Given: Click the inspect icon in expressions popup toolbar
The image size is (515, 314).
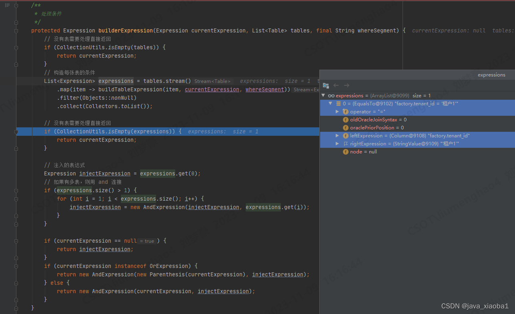Looking at the screenshot, I should click(326, 85).
